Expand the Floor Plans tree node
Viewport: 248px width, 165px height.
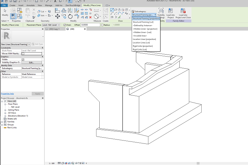pyautogui.click(x=5, y=104)
